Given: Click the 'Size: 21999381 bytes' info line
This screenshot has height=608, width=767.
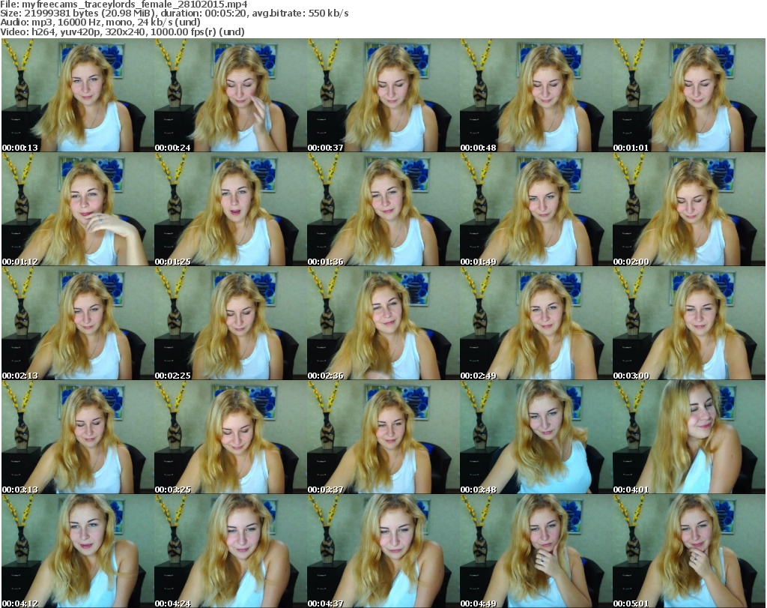Looking at the screenshot, I should point(175,13).
